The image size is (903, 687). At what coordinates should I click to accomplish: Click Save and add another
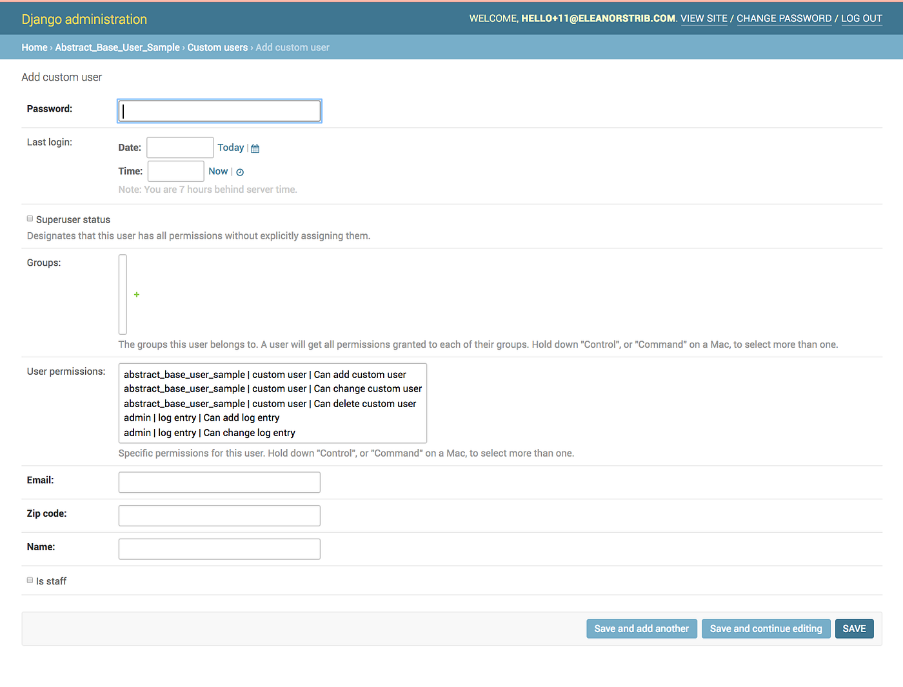(x=641, y=628)
